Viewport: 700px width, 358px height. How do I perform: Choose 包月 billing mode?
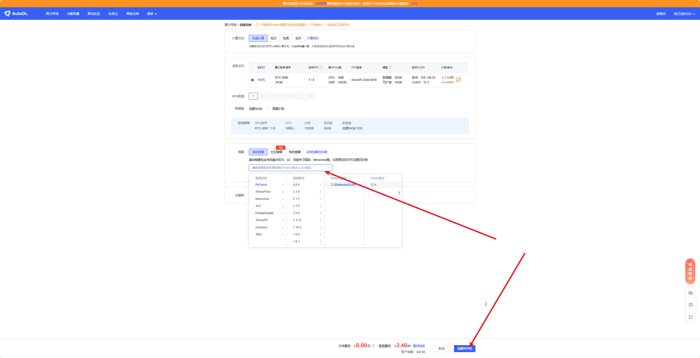click(298, 38)
